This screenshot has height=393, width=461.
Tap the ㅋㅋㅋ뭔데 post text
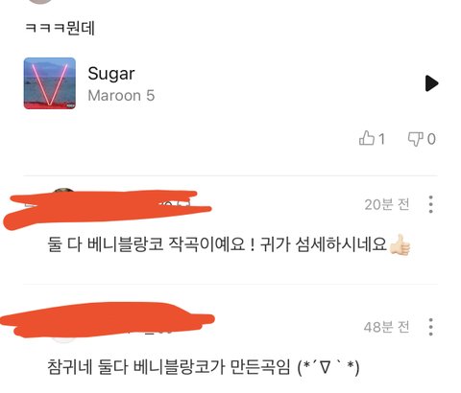click(x=60, y=28)
